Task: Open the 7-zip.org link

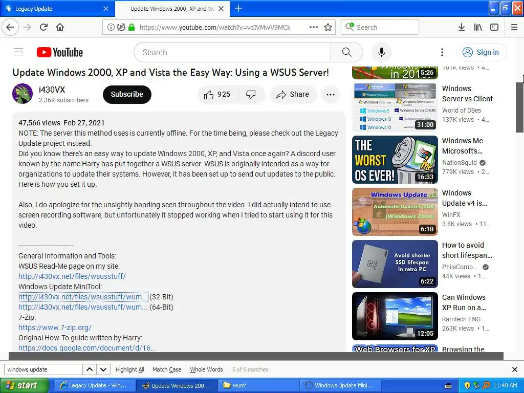Action: 55,327
